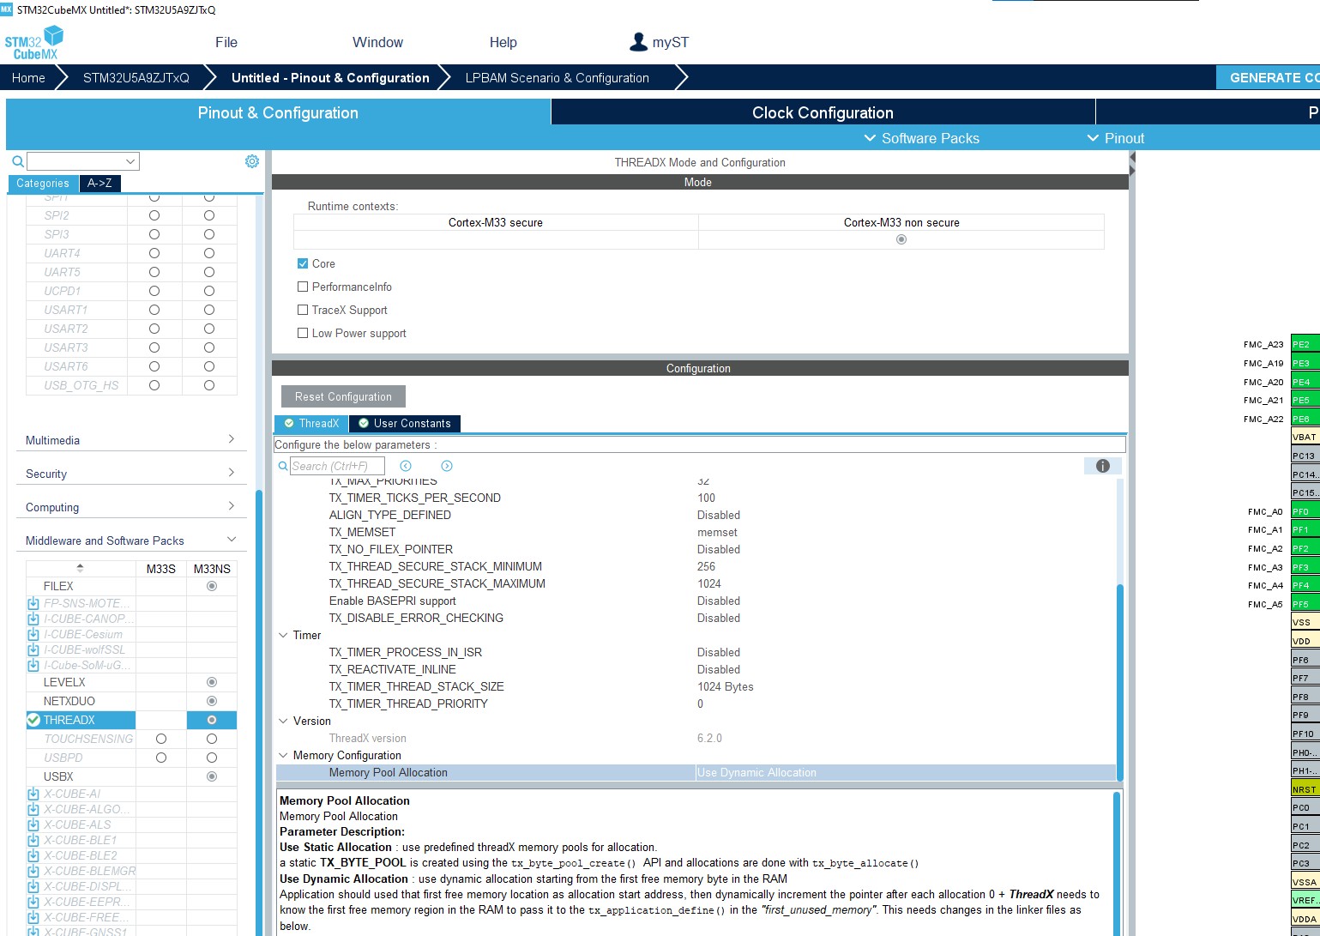
Task: Click the category list vertical scrollbar
Action: tap(259, 712)
